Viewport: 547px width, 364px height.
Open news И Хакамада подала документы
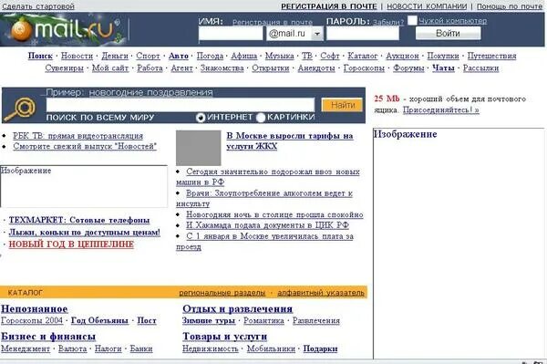tap(267, 225)
